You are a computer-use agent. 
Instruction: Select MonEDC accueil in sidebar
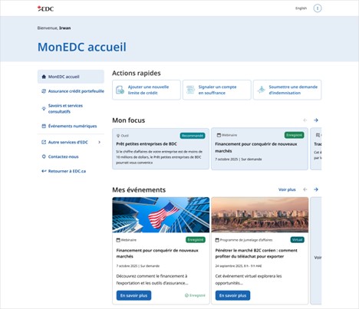pyautogui.click(x=71, y=77)
